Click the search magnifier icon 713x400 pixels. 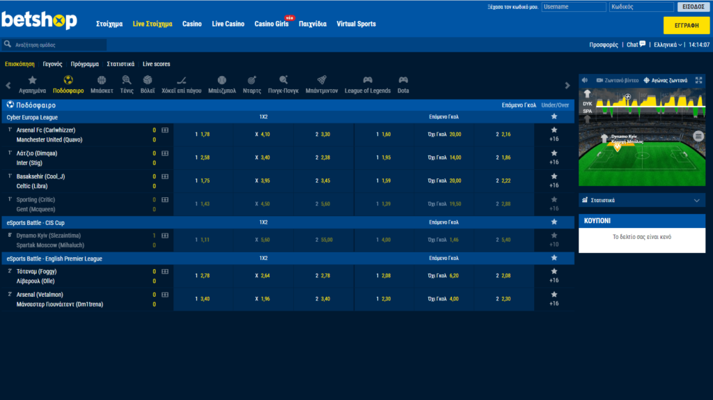pos(7,44)
